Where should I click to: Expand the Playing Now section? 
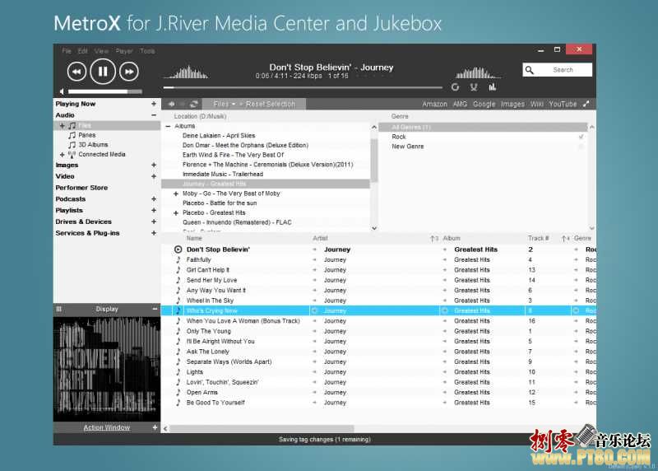154,104
